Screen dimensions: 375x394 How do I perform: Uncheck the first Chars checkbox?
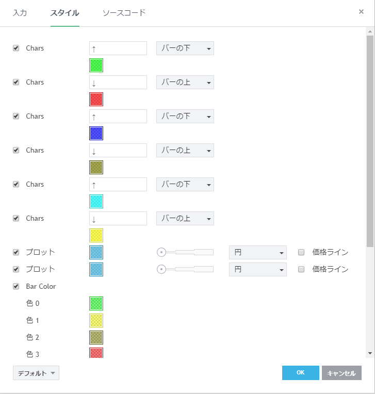pos(16,48)
